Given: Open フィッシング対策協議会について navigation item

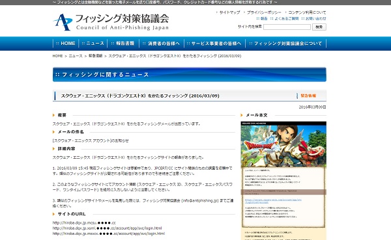Looking at the screenshot, I should click(x=286, y=44).
